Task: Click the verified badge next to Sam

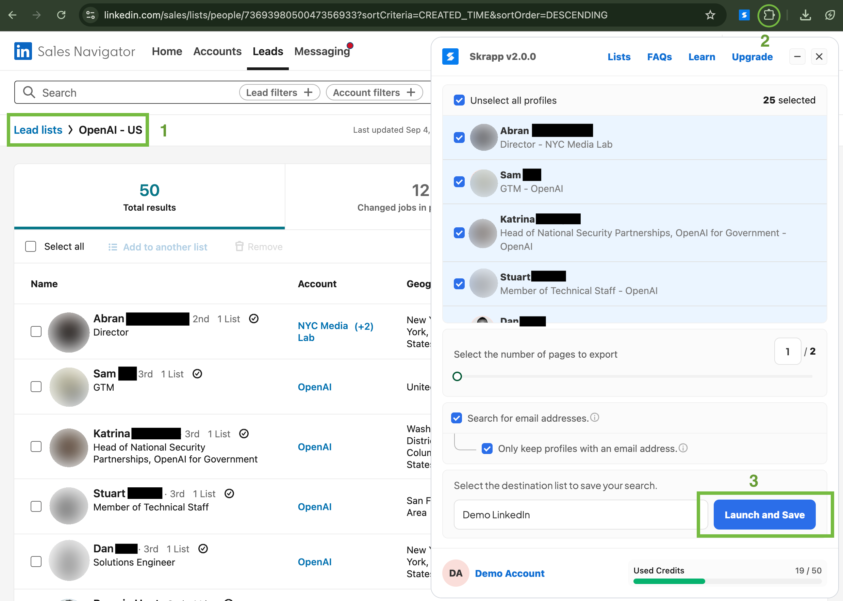Action: (198, 374)
